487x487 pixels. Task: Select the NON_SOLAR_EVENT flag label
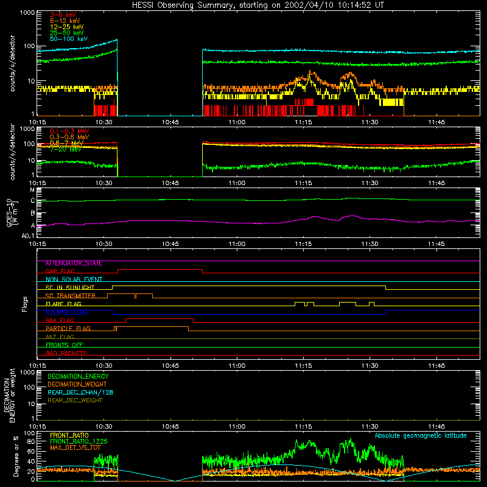(74, 279)
